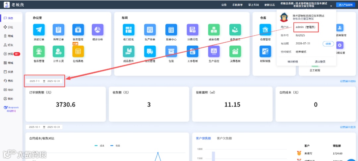Click the 设置展示图表 link

[x=348, y=127]
